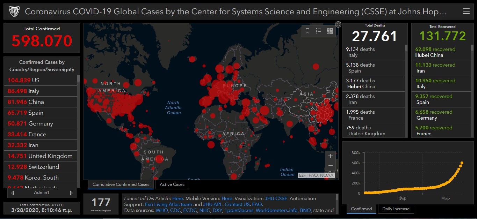Open the map bookmarks icon
478x219 pixels.
click(x=307, y=31)
